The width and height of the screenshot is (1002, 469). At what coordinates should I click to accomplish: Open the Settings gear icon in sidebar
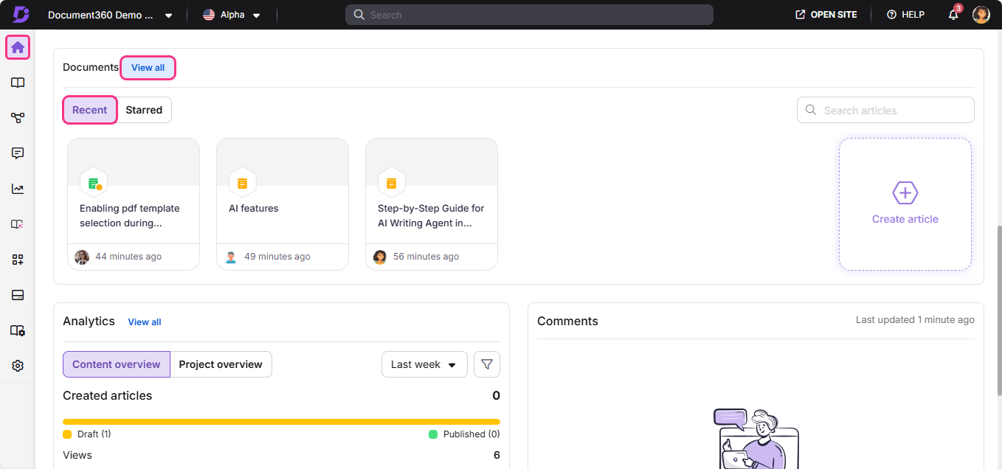point(18,366)
